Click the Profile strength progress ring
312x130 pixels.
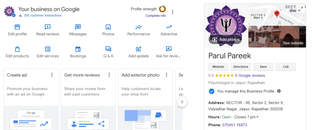(163, 9)
